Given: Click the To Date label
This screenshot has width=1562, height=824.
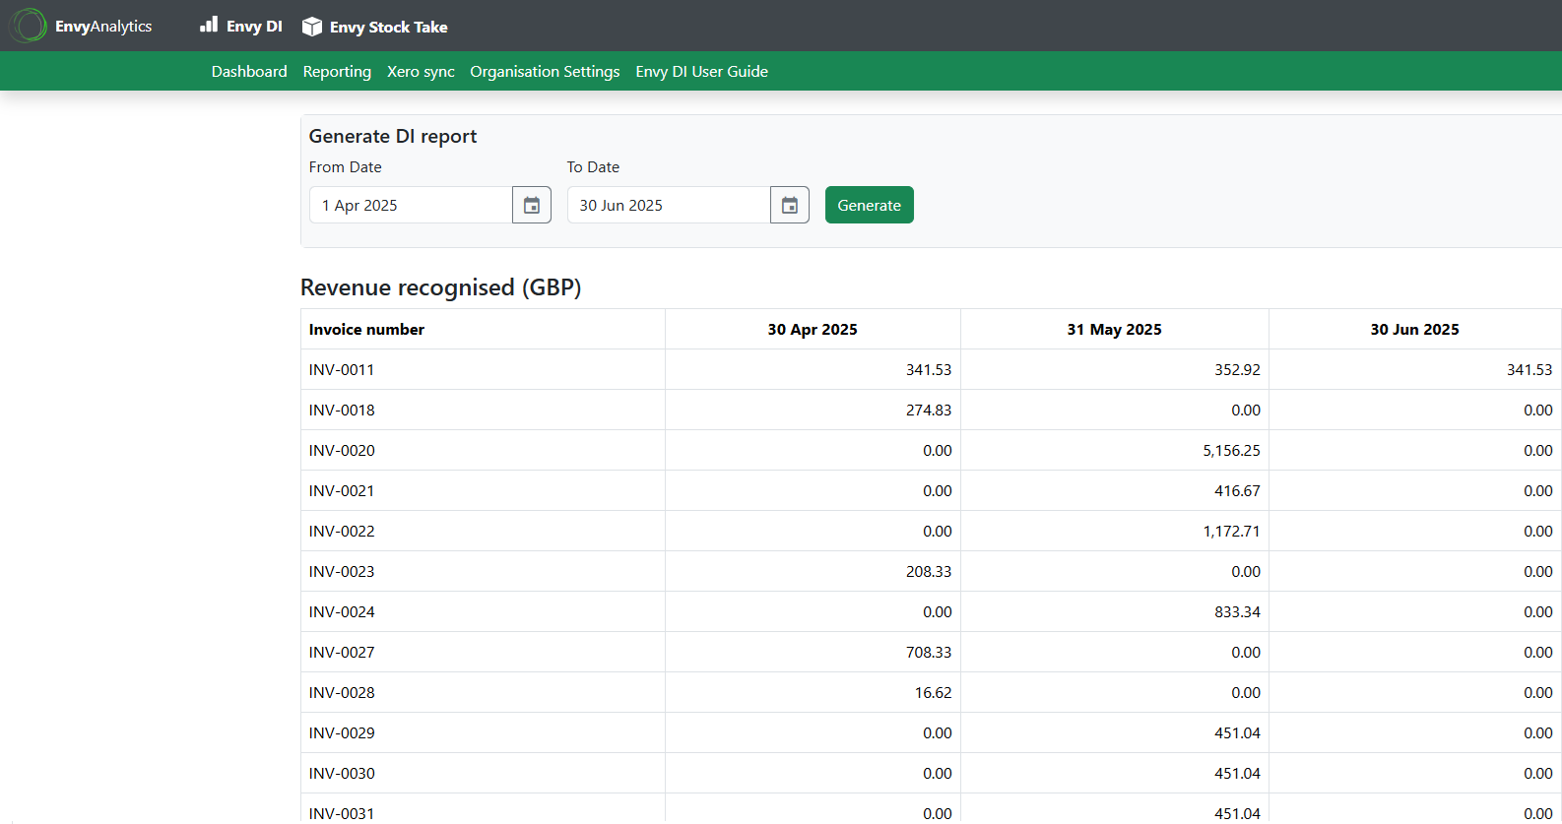Looking at the screenshot, I should 593,166.
